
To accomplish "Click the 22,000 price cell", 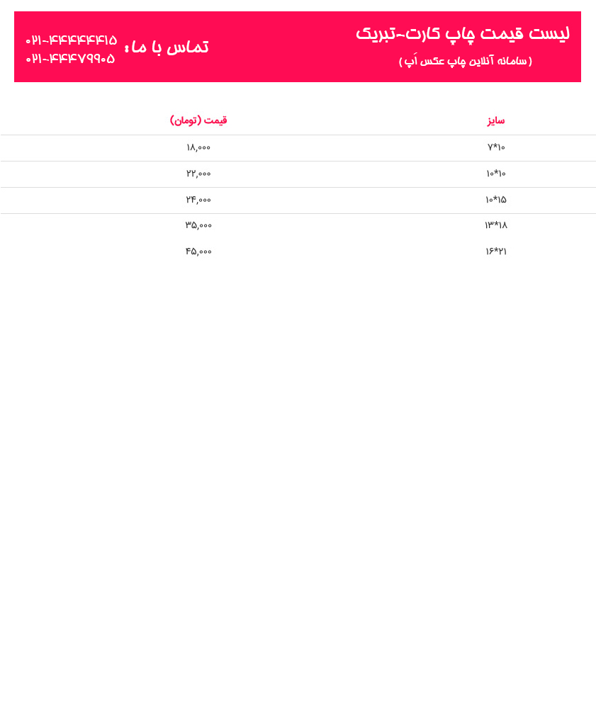I will (x=198, y=174).
